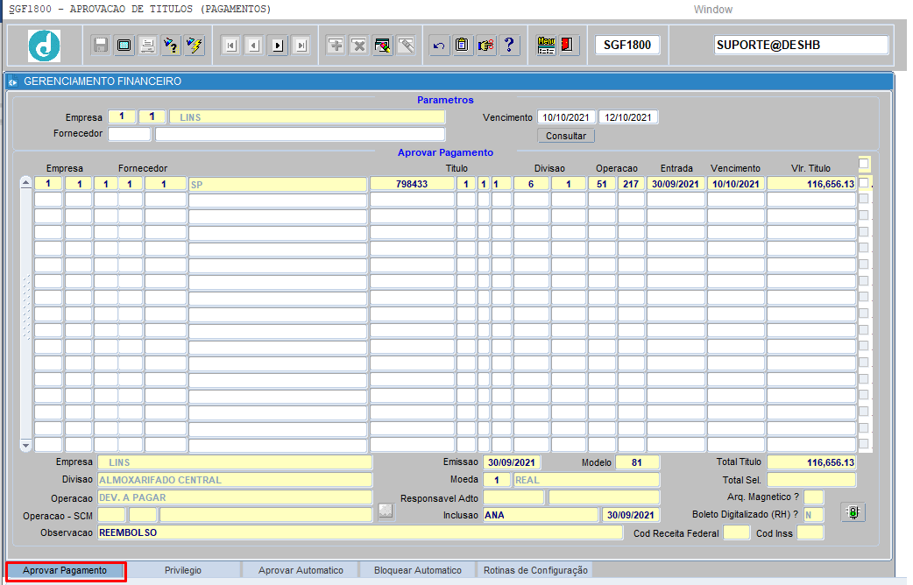913x585 pixels.
Task: Open the Bloquear Automatico tab
Action: (417, 570)
